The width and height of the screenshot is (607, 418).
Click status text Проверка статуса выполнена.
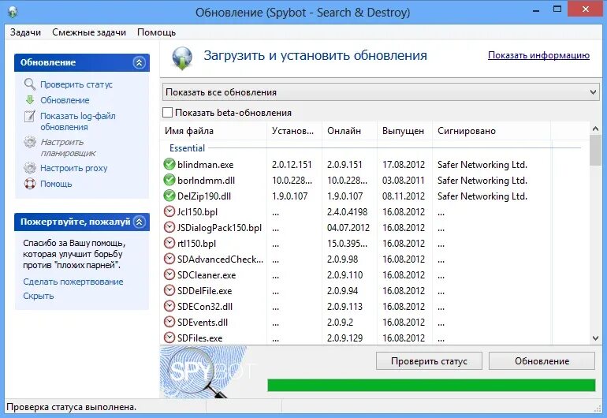(x=71, y=407)
